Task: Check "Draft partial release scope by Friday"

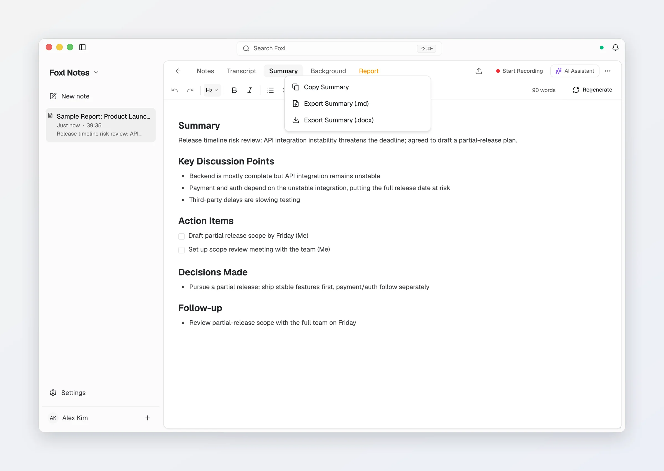Action: (181, 236)
